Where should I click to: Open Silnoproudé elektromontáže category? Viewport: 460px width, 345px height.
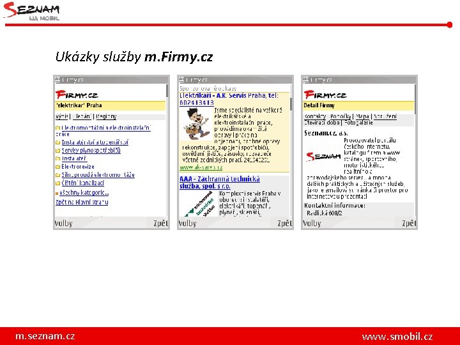point(98,175)
